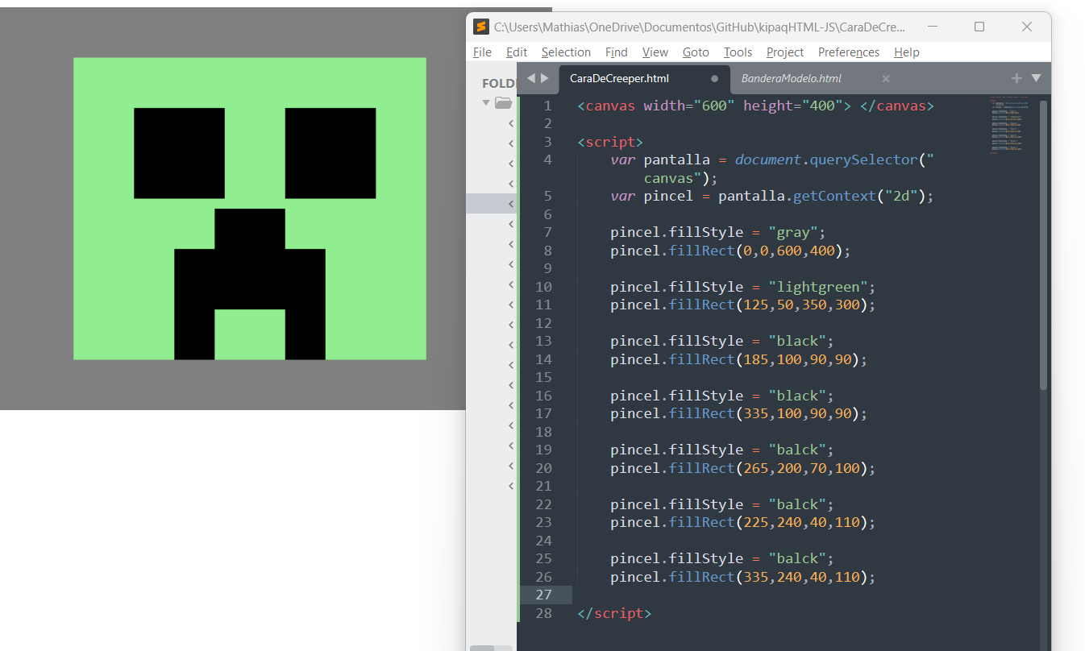The width and height of the screenshot is (1085, 651).
Task: Click the closing script tag on line 28
Action: [614, 613]
